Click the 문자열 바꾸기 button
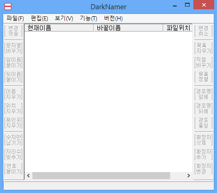 pos(13,48)
